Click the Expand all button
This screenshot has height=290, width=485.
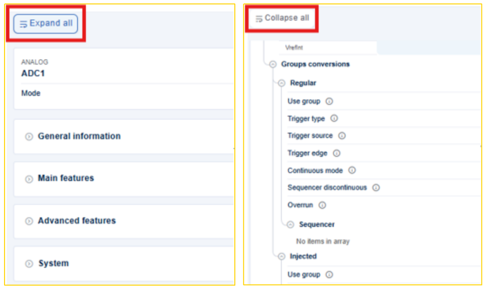[x=45, y=23]
